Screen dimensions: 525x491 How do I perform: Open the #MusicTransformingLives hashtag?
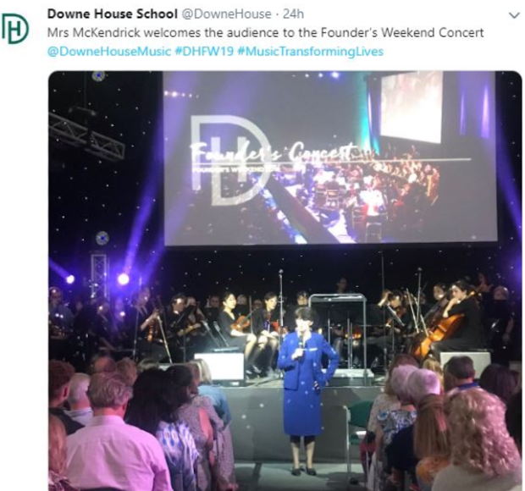pos(310,52)
